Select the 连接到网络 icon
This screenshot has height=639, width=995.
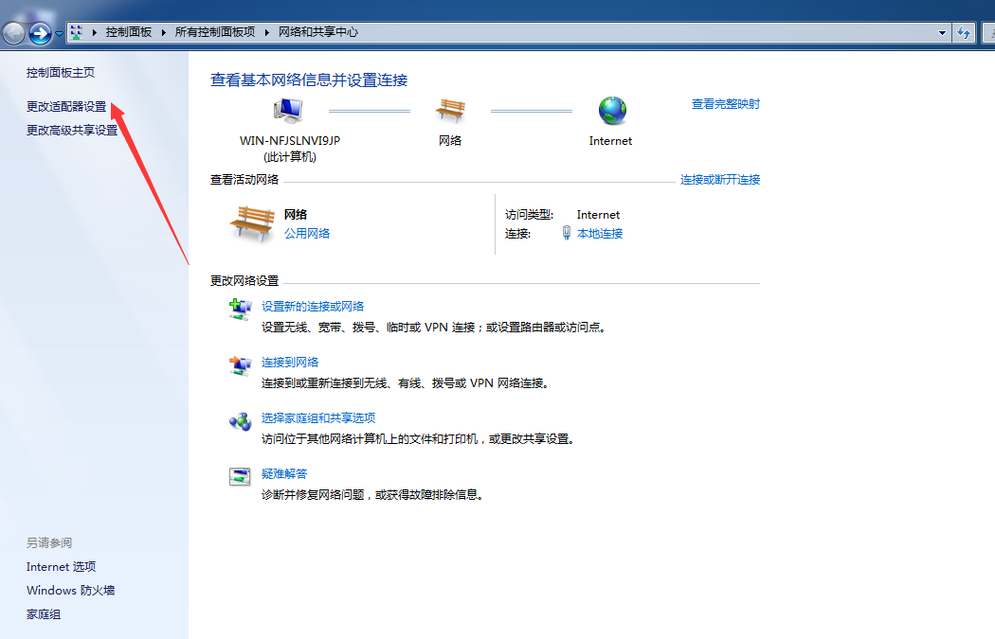239,365
